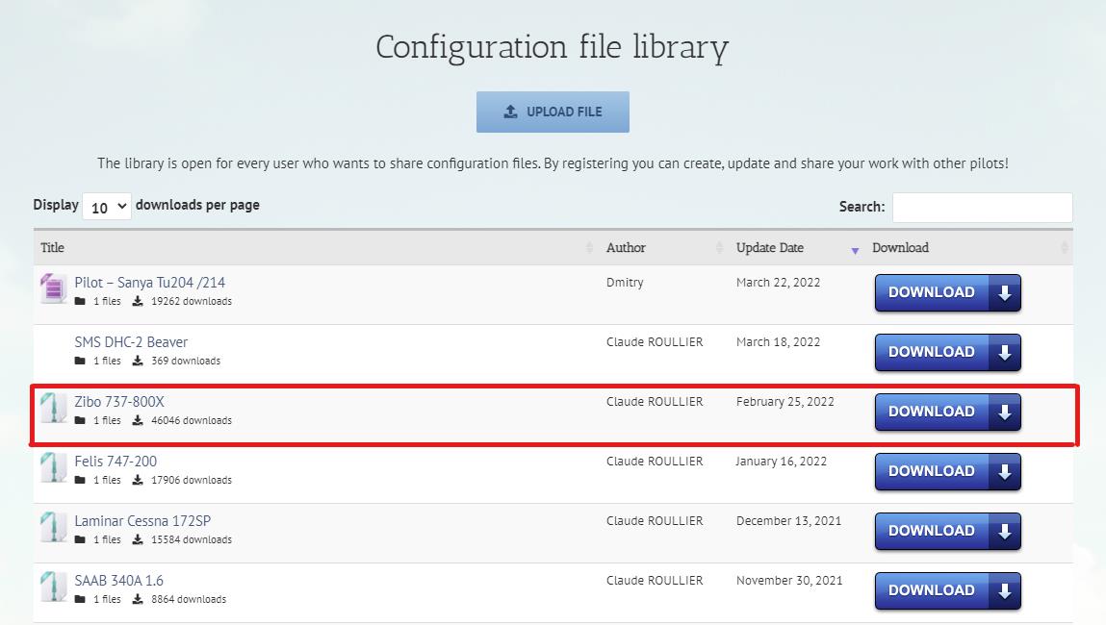Click the download count icon under Zibo 737-800X
Screen dimensions: 1106x625
pos(138,420)
